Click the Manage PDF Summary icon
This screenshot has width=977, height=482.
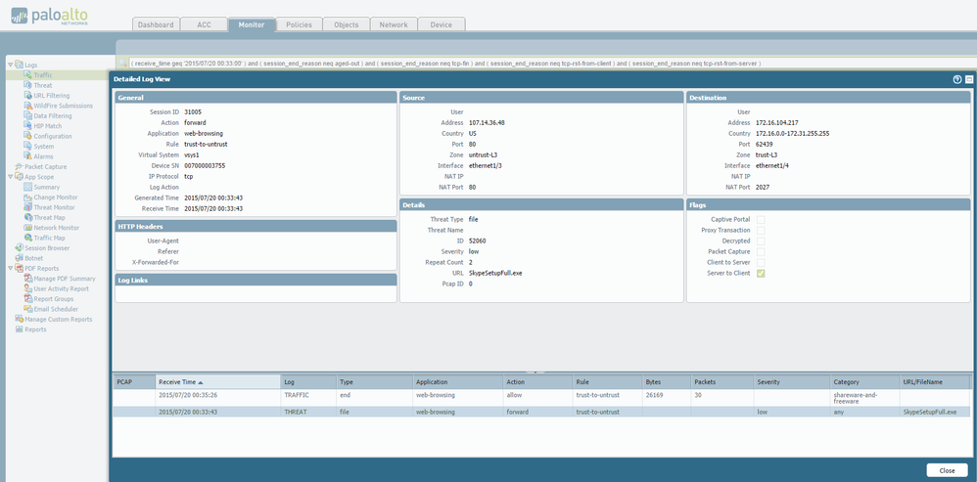pos(28,279)
